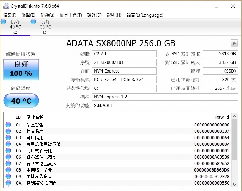
Task: Minimize the CrystalDiskInfo window
Action: tap(200, 6)
